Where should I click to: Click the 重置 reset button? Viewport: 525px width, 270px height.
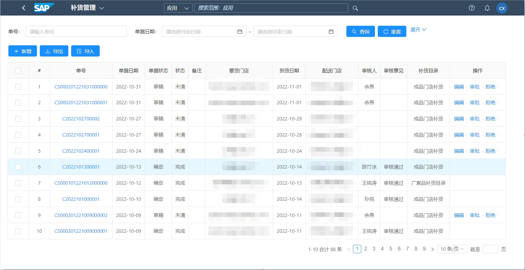coord(392,31)
